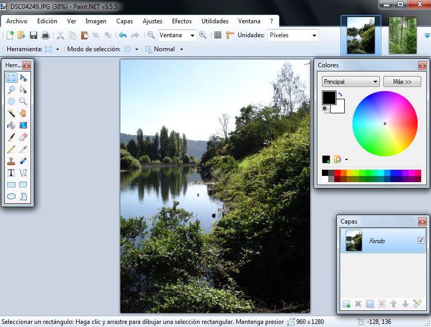
Task: Choose the Clone Stamp tool
Action: pyautogui.click(x=11, y=160)
